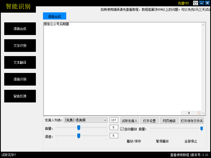Viewport: 211px width, 158px height.
Task: Switch to the 语音合成 tab
Action: pos(54,16)
